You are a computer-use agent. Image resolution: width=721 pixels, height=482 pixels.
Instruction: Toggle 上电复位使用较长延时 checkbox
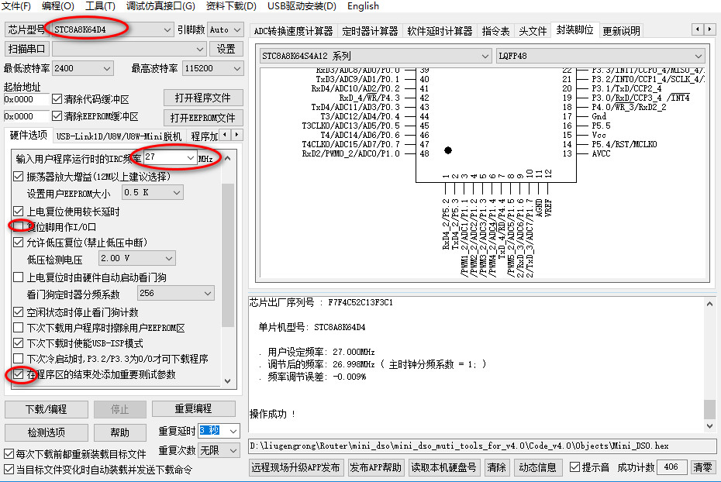19,212
